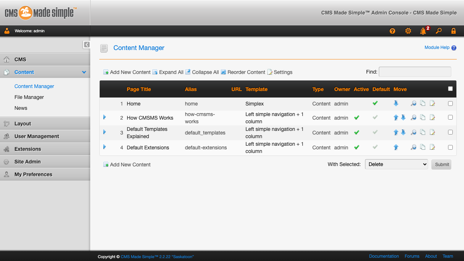
Task: Click the view magnifier icon for Home row
Action: [x=413, y=104]
